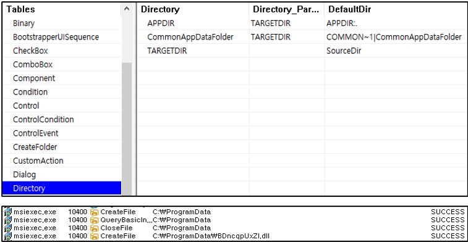The image size is (468, 242).
Task: Click msiexec.exe icon in CloseFile row
Action: coord(8,228)
